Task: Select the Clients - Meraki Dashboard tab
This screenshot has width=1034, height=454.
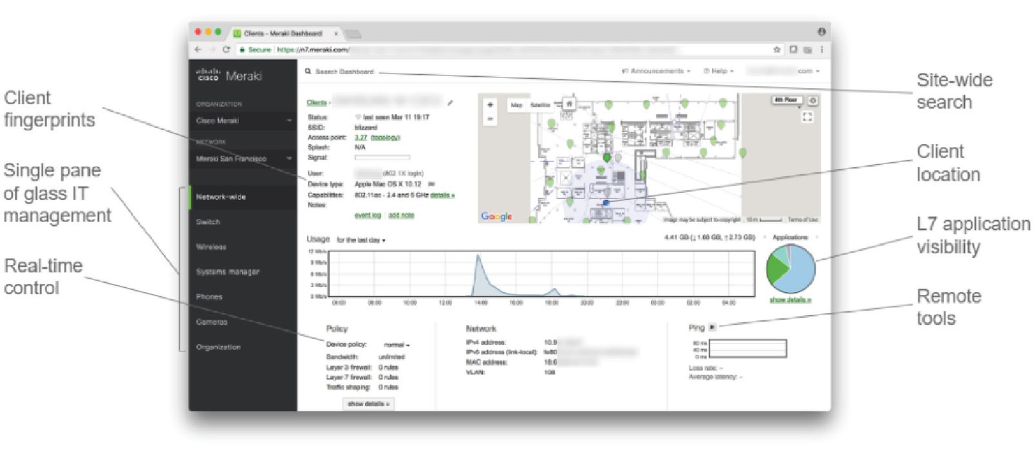Action: coord(282,33)
